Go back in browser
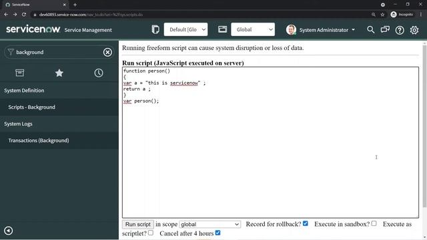The height and width of the screenshot is (240, 427). coord(6,15)
